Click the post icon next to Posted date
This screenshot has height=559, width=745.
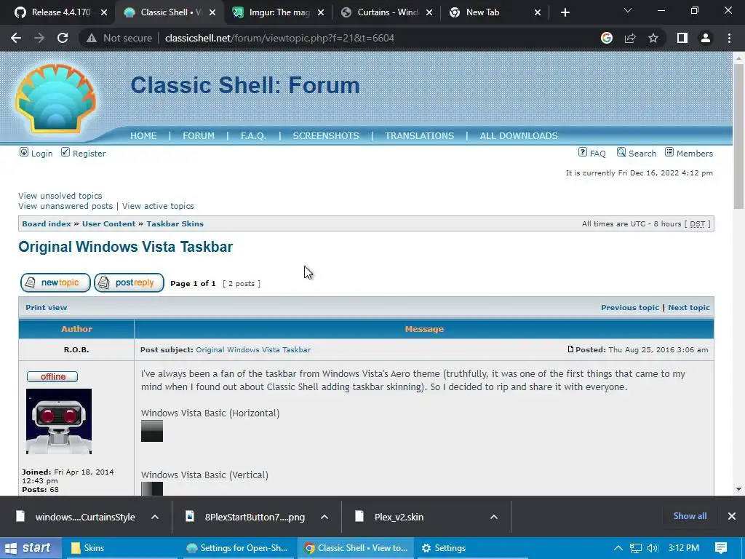pyautogui.click(x=570, y=349)
